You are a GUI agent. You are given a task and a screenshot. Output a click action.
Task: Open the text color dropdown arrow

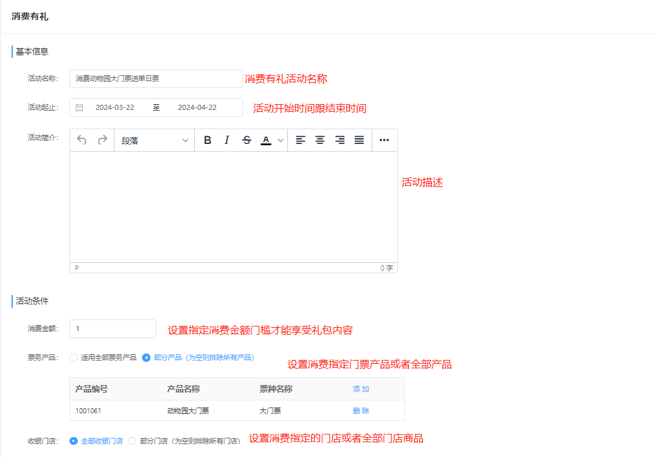coord(280,140)
